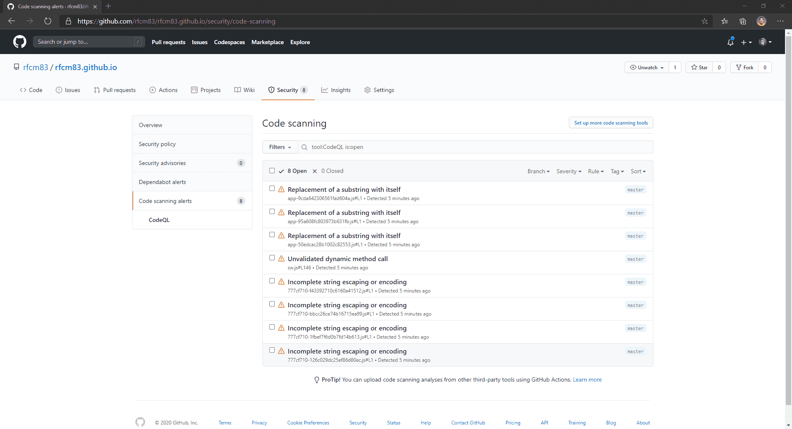The width and height of the screenshot is (792, 429).
Task: Check the first Replacement of a substring alert
Action: coord(272,189)
